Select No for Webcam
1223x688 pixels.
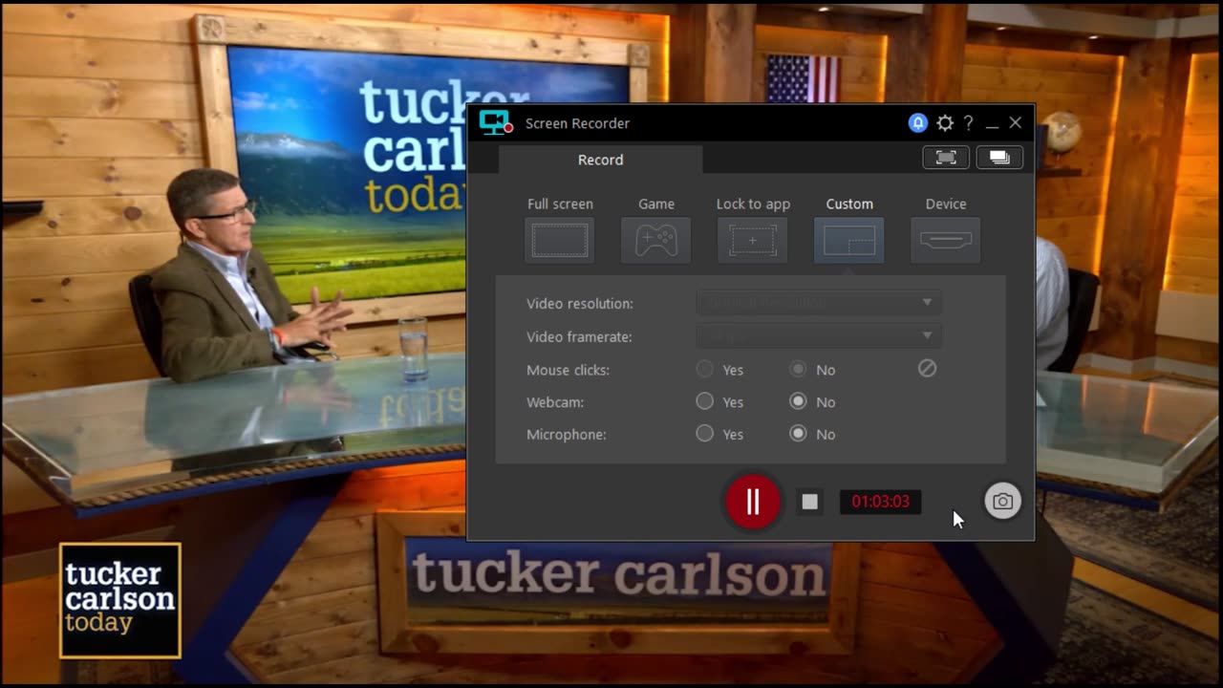[798, 401]
